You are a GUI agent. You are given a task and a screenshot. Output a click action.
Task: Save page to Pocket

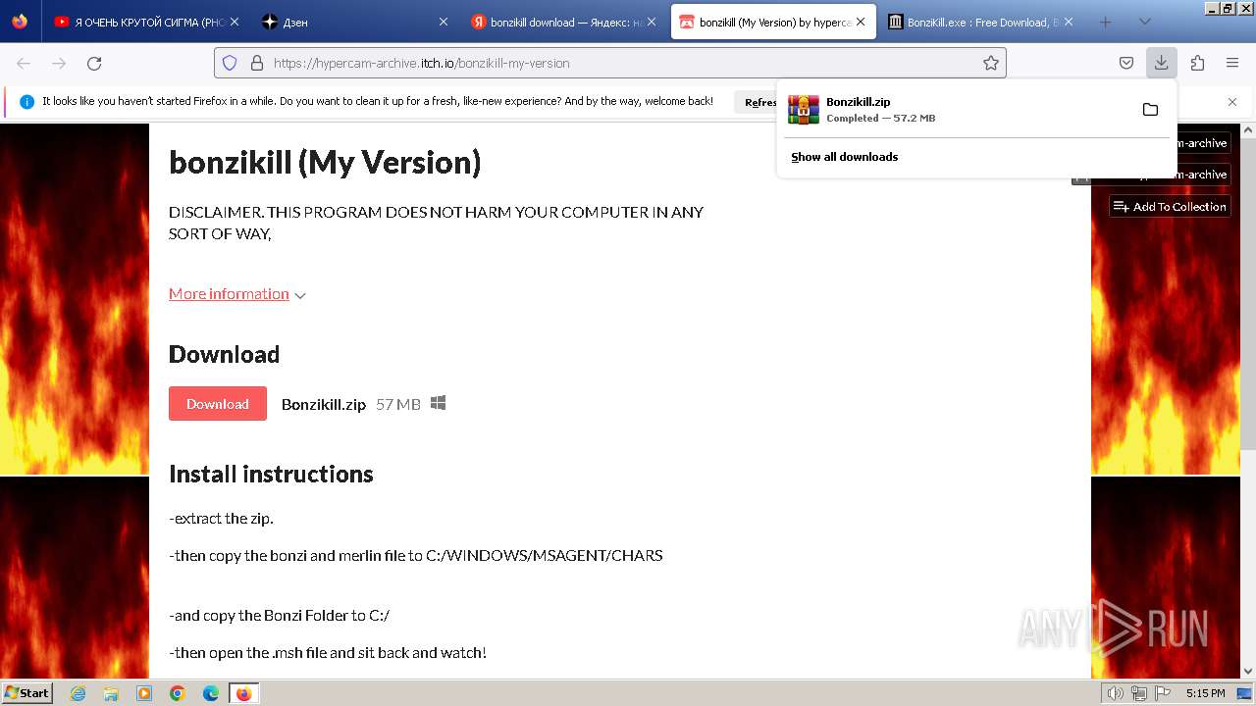point(1126,63)
